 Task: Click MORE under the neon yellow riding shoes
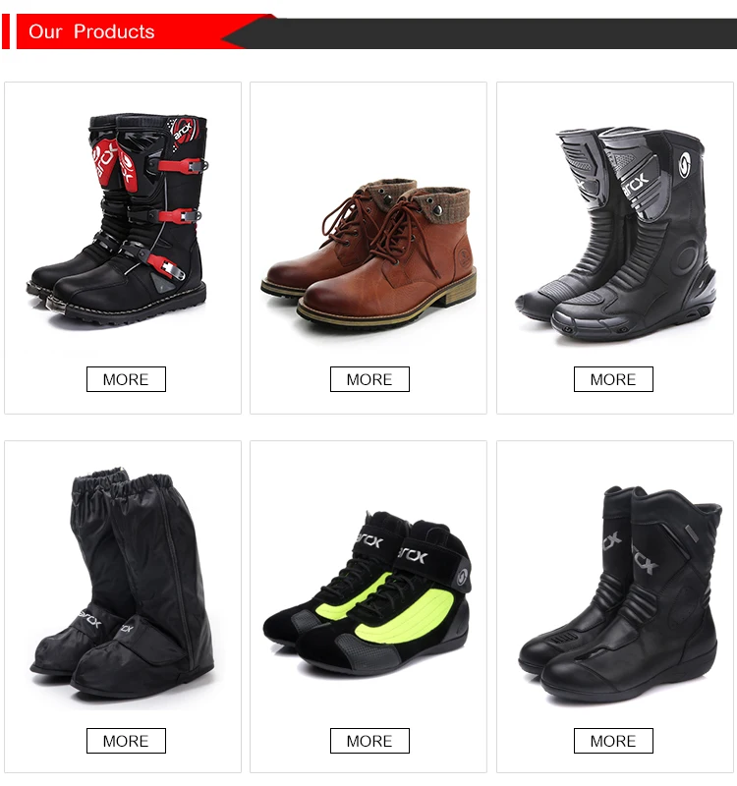tap(369, 741)
